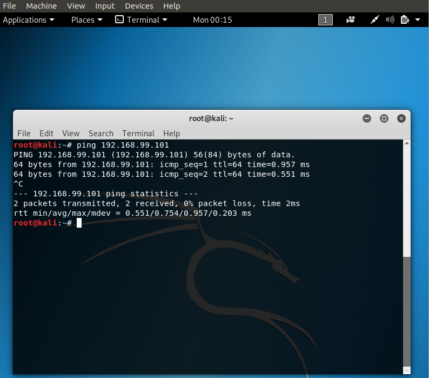Expand the Applications dropdown in top panel
The height and width of the screenshot is (378, 429).
point(29,19)
